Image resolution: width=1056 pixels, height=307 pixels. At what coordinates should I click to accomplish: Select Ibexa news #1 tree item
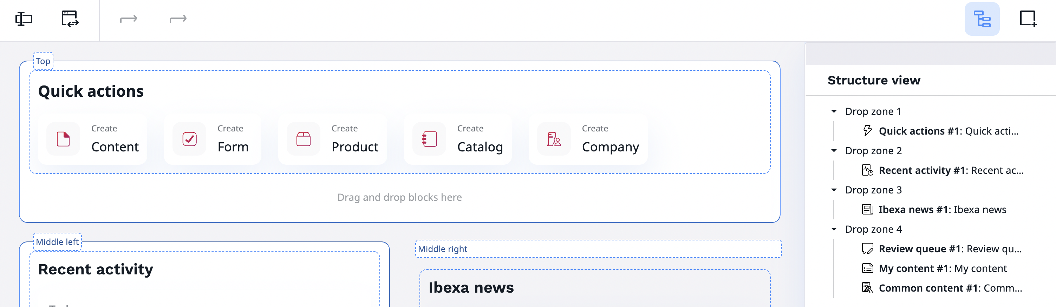941,210
